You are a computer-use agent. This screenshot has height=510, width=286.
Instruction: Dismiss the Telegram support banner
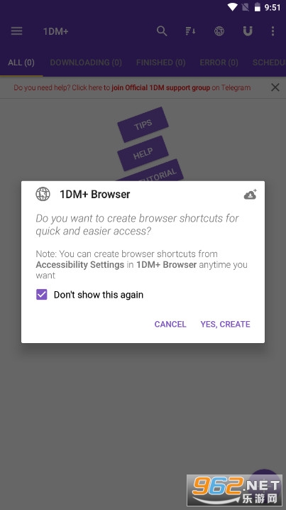click(x=275, y=87)
